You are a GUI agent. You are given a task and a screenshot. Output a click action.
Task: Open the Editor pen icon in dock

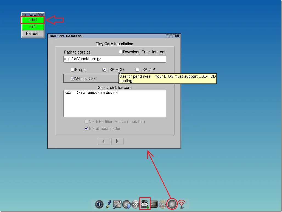pyautogui.click(x=108, y=204)
